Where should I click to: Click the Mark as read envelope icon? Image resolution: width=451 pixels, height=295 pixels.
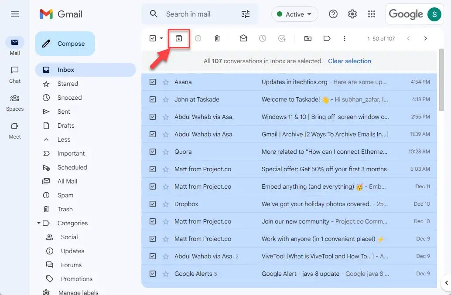pos(243,38)
